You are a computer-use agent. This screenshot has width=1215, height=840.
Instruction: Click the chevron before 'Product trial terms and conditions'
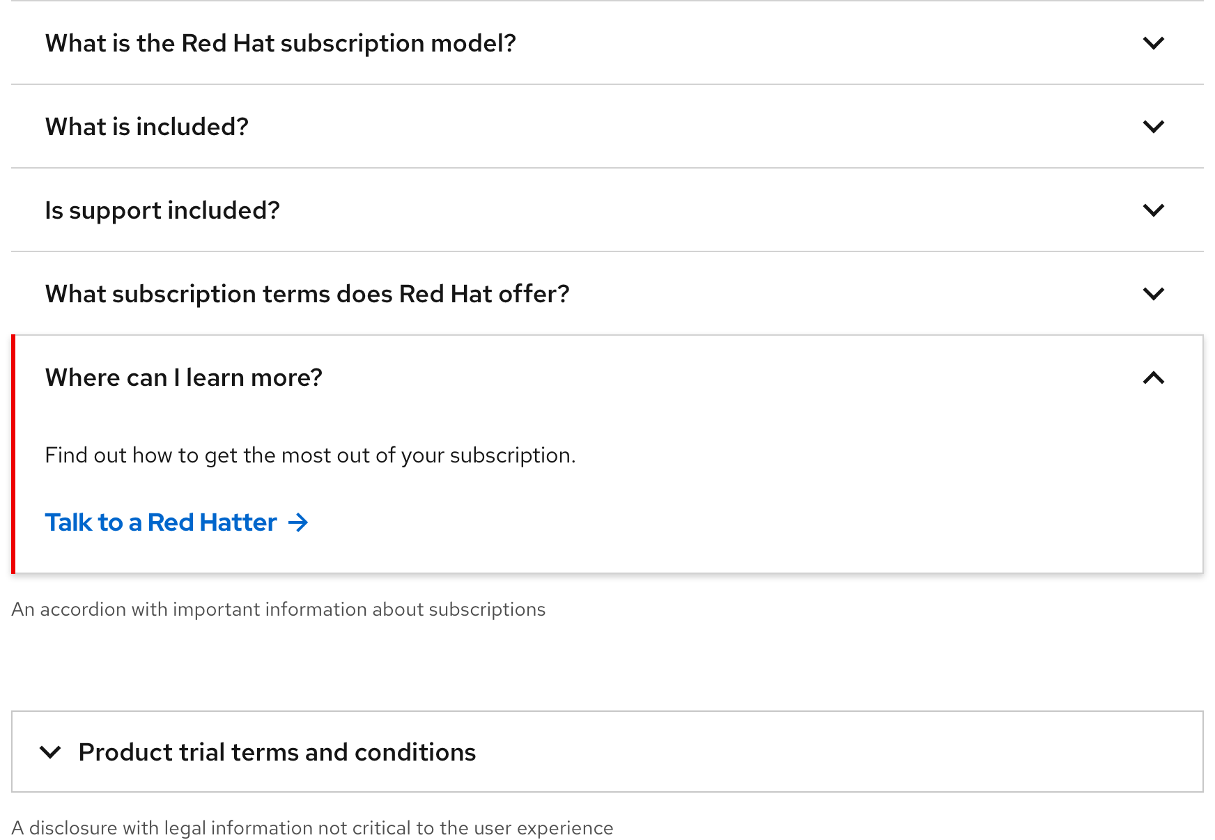click(50, 752)
